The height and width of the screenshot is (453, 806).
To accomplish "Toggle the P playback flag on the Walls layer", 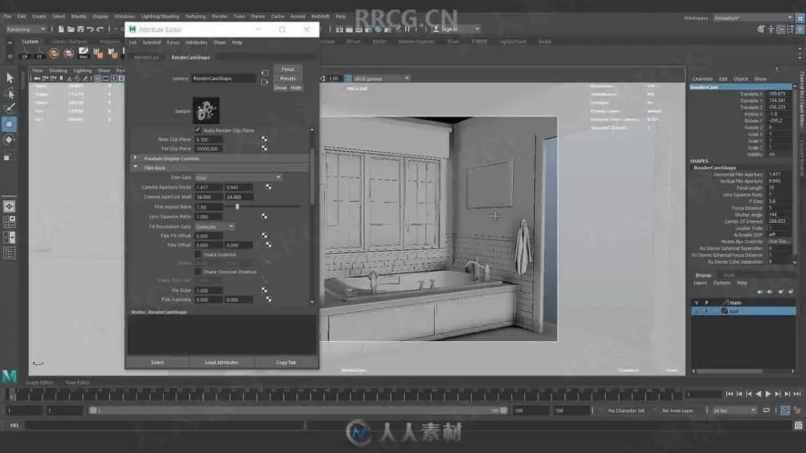I will point(706,303).
